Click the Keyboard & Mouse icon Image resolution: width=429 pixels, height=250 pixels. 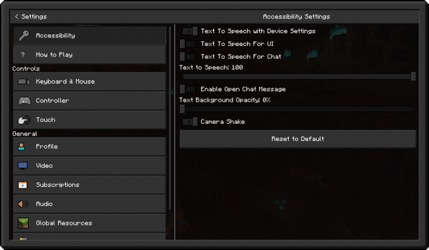point(24,81)
